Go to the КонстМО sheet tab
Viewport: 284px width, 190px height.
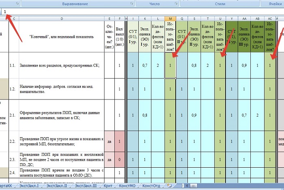(127, 186)
